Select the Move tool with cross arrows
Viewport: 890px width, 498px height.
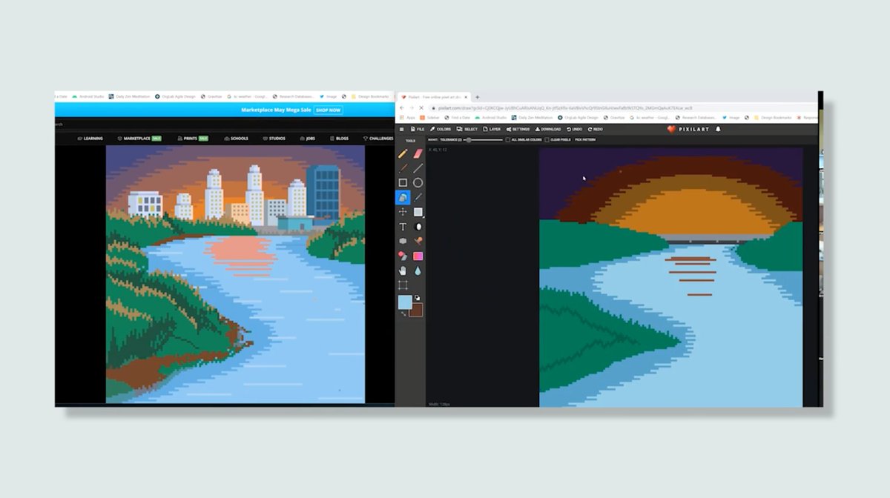tap(403, 212)
